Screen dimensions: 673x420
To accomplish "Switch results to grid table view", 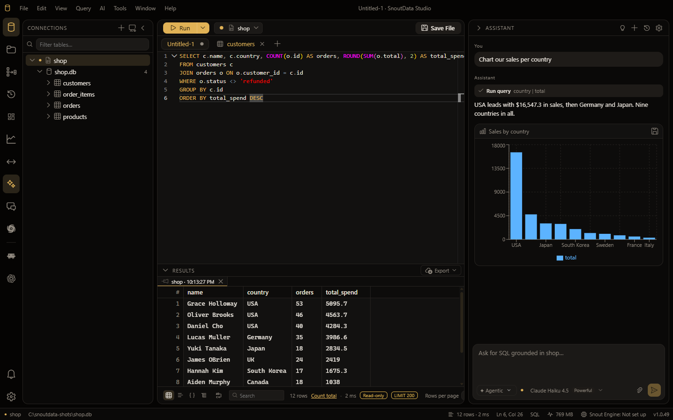I will 169,395.
